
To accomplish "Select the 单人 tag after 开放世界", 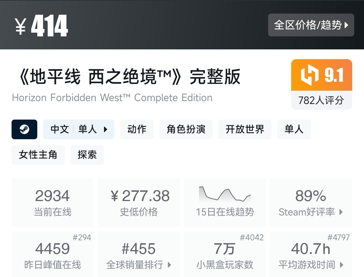I will tap(294, 129).
